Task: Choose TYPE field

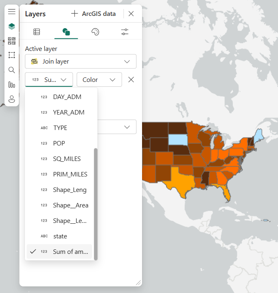Action: 59,128
